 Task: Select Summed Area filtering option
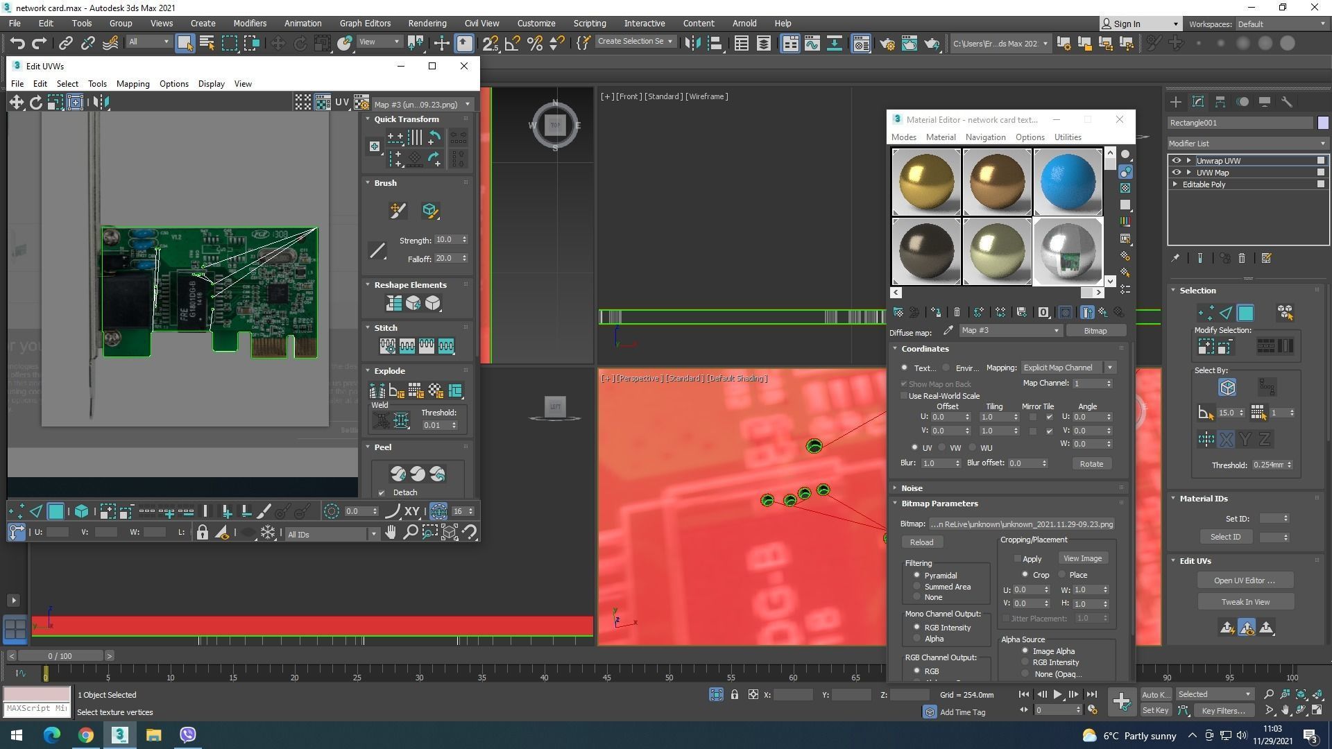pyautogui.click(x=917, y=587)
